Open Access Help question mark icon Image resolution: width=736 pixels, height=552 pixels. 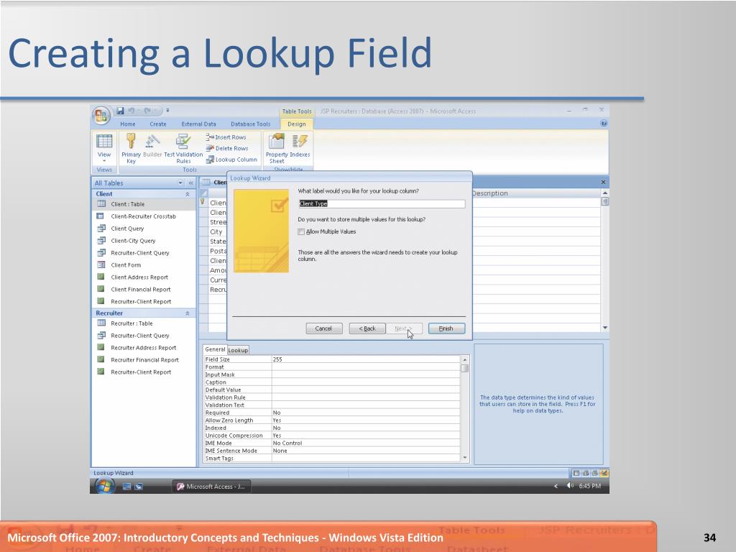[x=604, y=124]
